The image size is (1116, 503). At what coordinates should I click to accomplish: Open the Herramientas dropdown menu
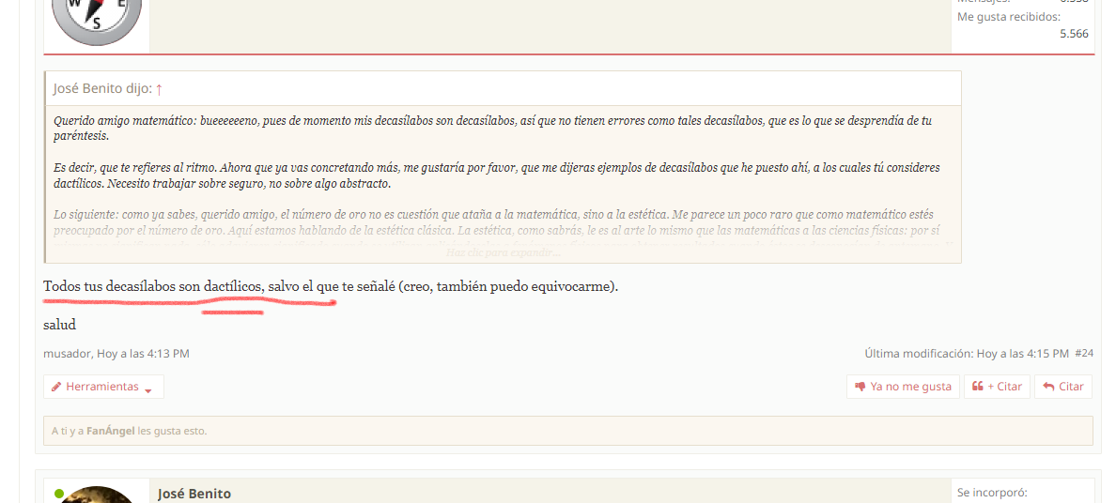pos(103,387)
